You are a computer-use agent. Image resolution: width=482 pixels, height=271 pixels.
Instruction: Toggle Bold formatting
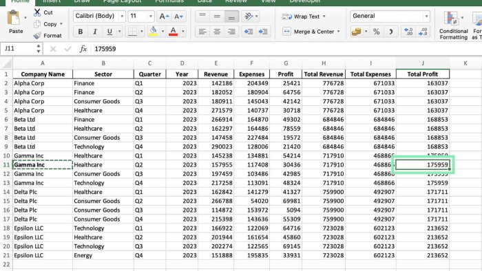point(81,32)
